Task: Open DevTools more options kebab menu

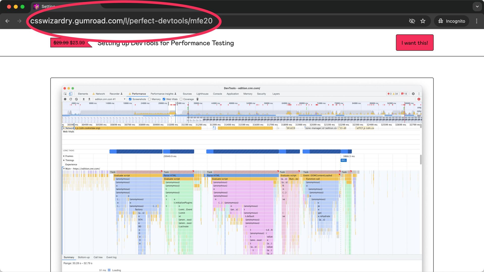Action: click(419, 94)
